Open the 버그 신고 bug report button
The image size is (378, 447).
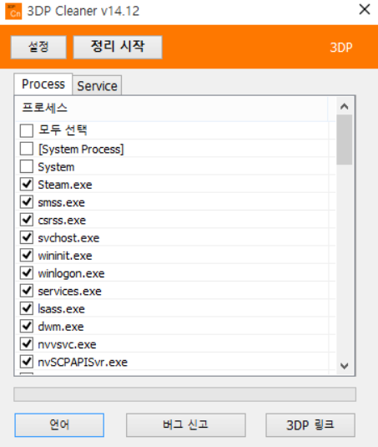(x=186, y=425)
